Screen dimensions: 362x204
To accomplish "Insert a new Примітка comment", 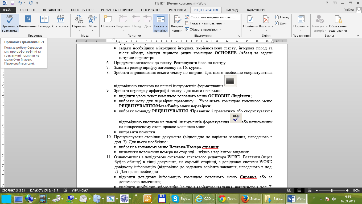I will (108, 22).
